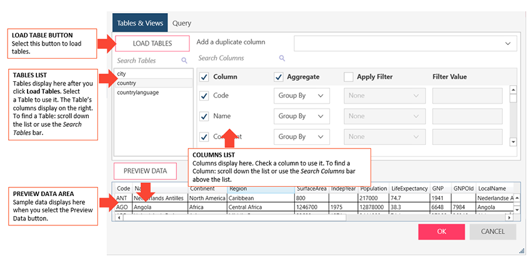This screenshot has height=261, width=531.
Task: Select the countrylanguage table
Action: (x=137, y=92)
